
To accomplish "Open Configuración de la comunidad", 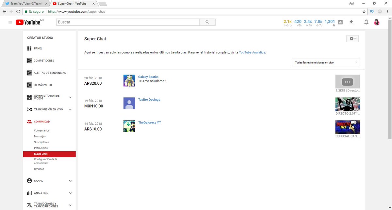I will point(46,161).
